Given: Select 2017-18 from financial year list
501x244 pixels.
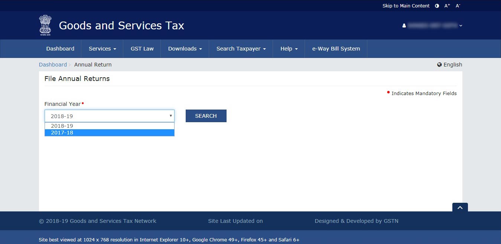Looking at the screenshot, I should click(x=109, y=133).
